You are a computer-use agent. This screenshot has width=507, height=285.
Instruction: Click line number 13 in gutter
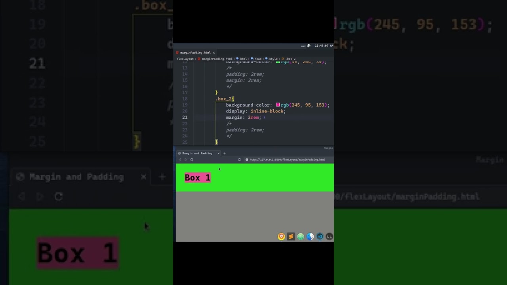(x=185, y=68)
